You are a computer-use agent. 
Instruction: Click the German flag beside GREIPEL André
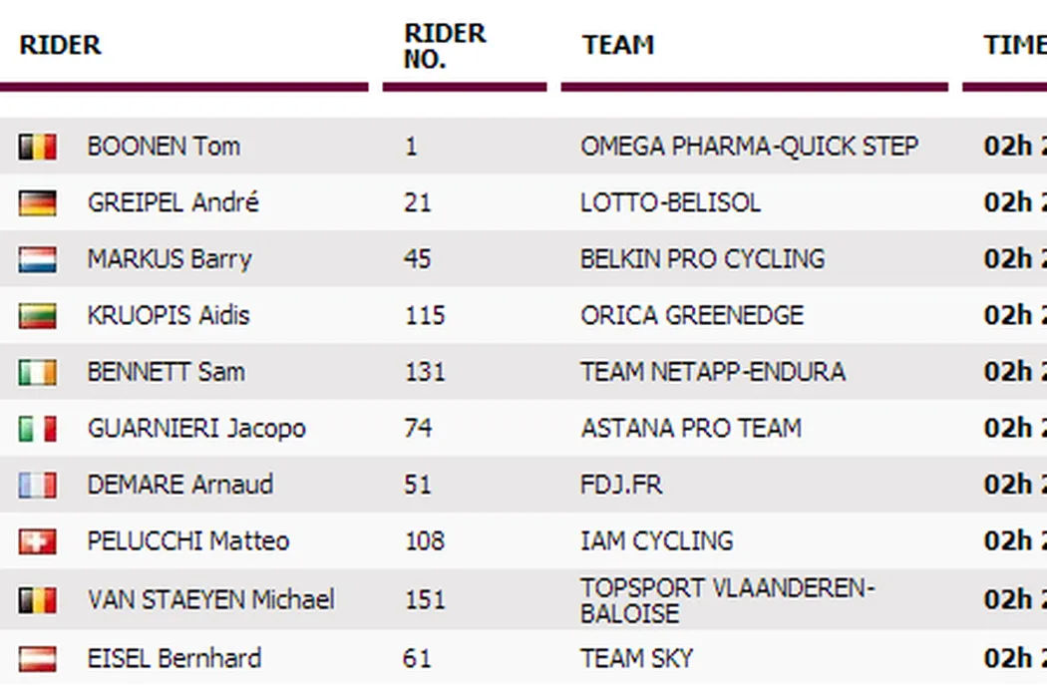(37, 203)
